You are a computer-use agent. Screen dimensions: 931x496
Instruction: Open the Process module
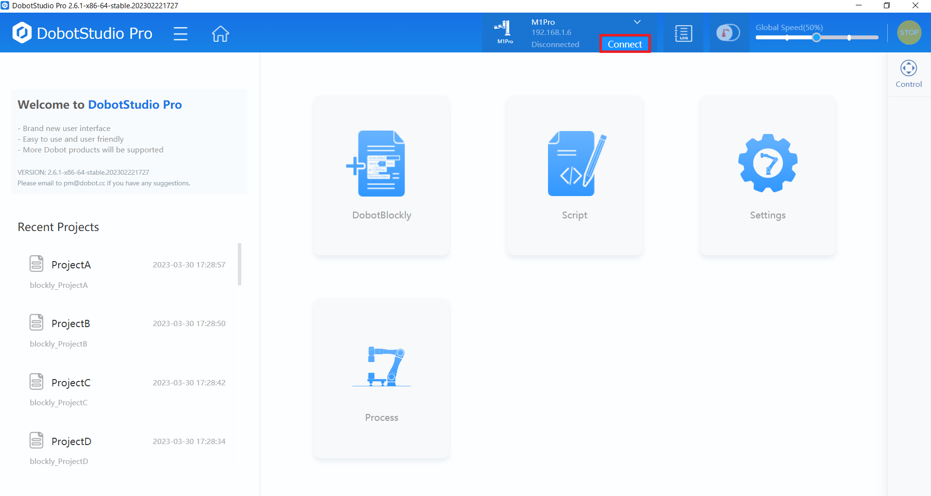[x=382, y=378]
